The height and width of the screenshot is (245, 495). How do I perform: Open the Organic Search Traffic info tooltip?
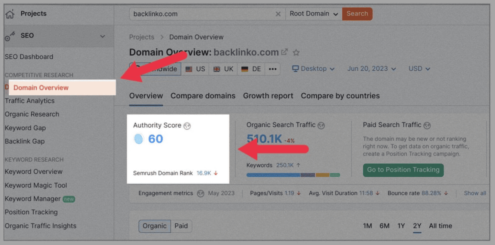click(x=321, y=125)
